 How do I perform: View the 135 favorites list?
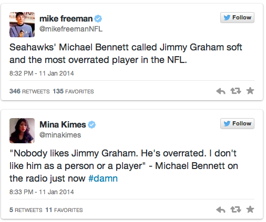pyautogui.click(x=73, y=91)
